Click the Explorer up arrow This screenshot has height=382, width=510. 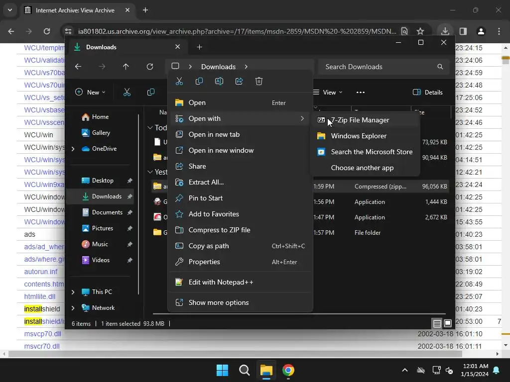126,67
